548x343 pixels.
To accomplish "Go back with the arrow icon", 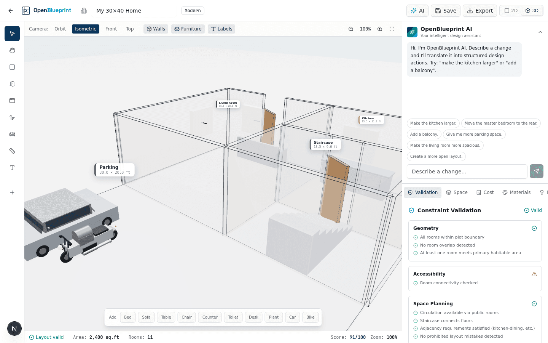I will pos(11,11).
